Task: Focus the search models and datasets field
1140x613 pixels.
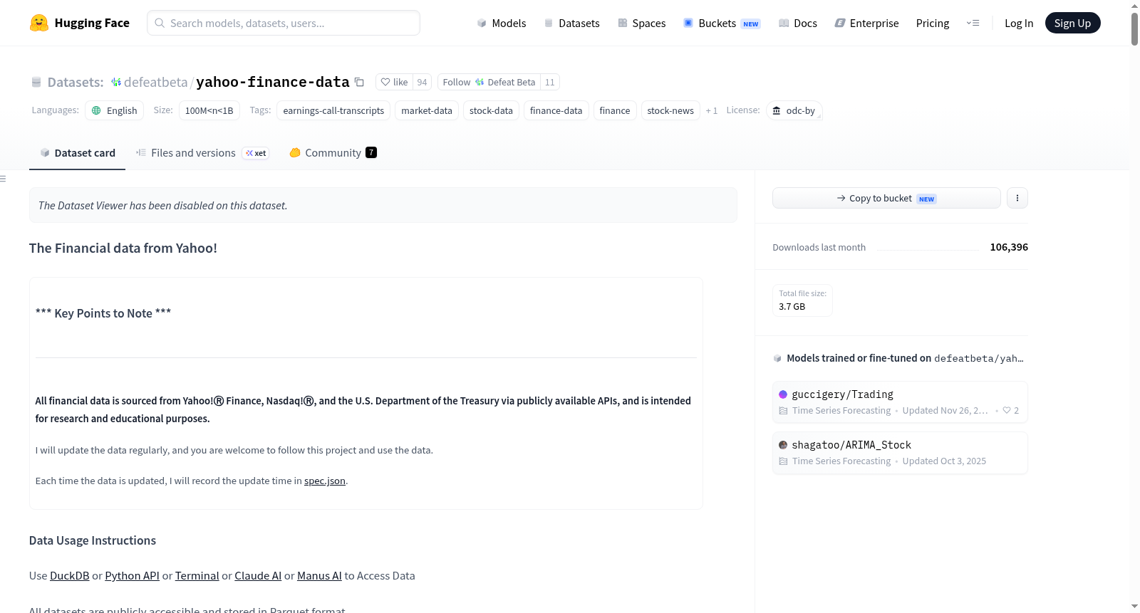Action: [284, 23]
